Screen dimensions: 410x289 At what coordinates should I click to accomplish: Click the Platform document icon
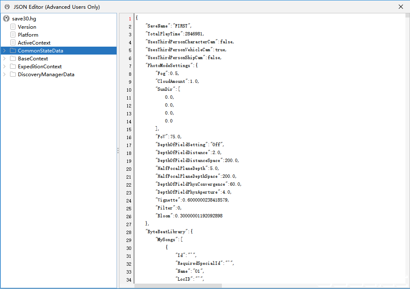[13, 35]
